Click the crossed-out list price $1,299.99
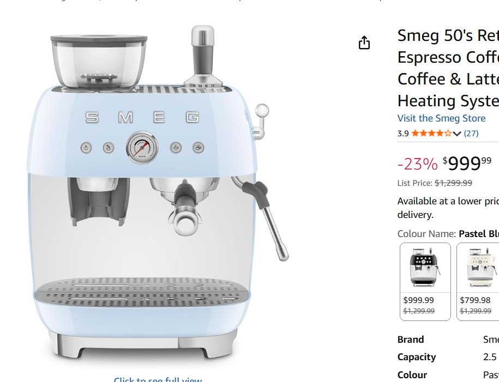Screen dimensions: 499x382 454,183
